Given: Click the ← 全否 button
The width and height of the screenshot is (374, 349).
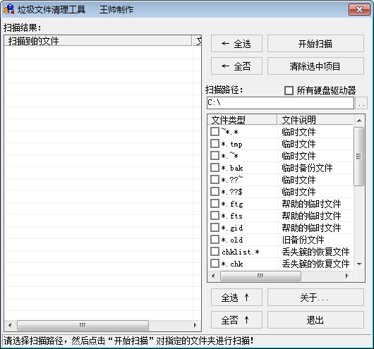Looking at the screenshot, I should [236, 66].
